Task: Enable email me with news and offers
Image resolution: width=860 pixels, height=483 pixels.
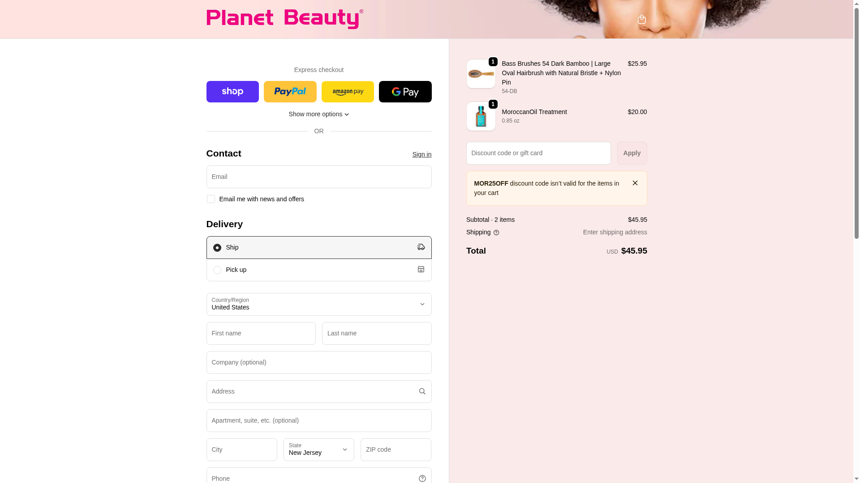Action: click(x=211, y=199)
